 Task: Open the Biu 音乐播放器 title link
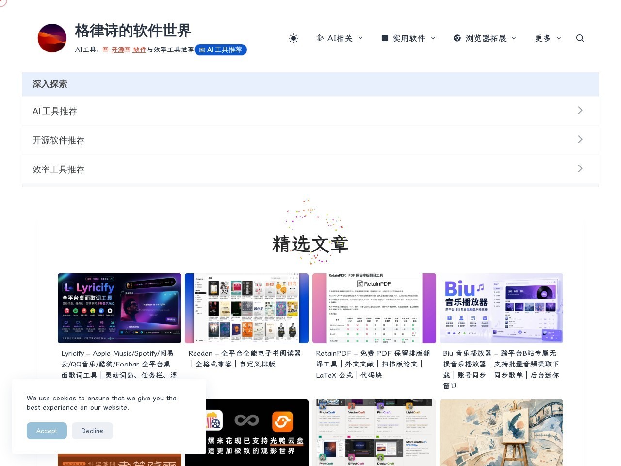pos(501,369)
